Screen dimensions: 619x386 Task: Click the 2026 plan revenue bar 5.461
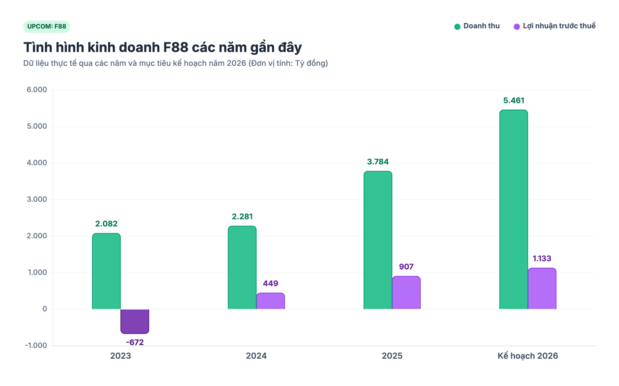click(x=514, y=209)
